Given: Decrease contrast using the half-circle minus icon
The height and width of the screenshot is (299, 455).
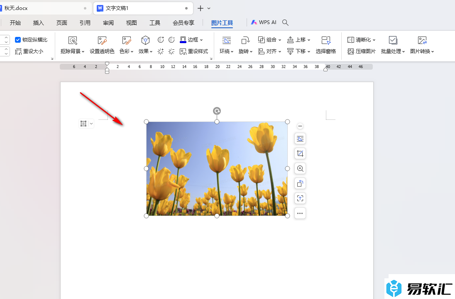Looking at the screenshot, I should [x=172, y=40].
